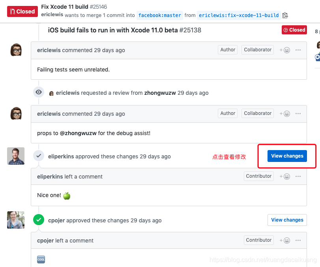This screenshot has width=320, height=267.
Task: Open ericlewis avatar beside 'Failing tests' comment
Action: click(16, 50)
